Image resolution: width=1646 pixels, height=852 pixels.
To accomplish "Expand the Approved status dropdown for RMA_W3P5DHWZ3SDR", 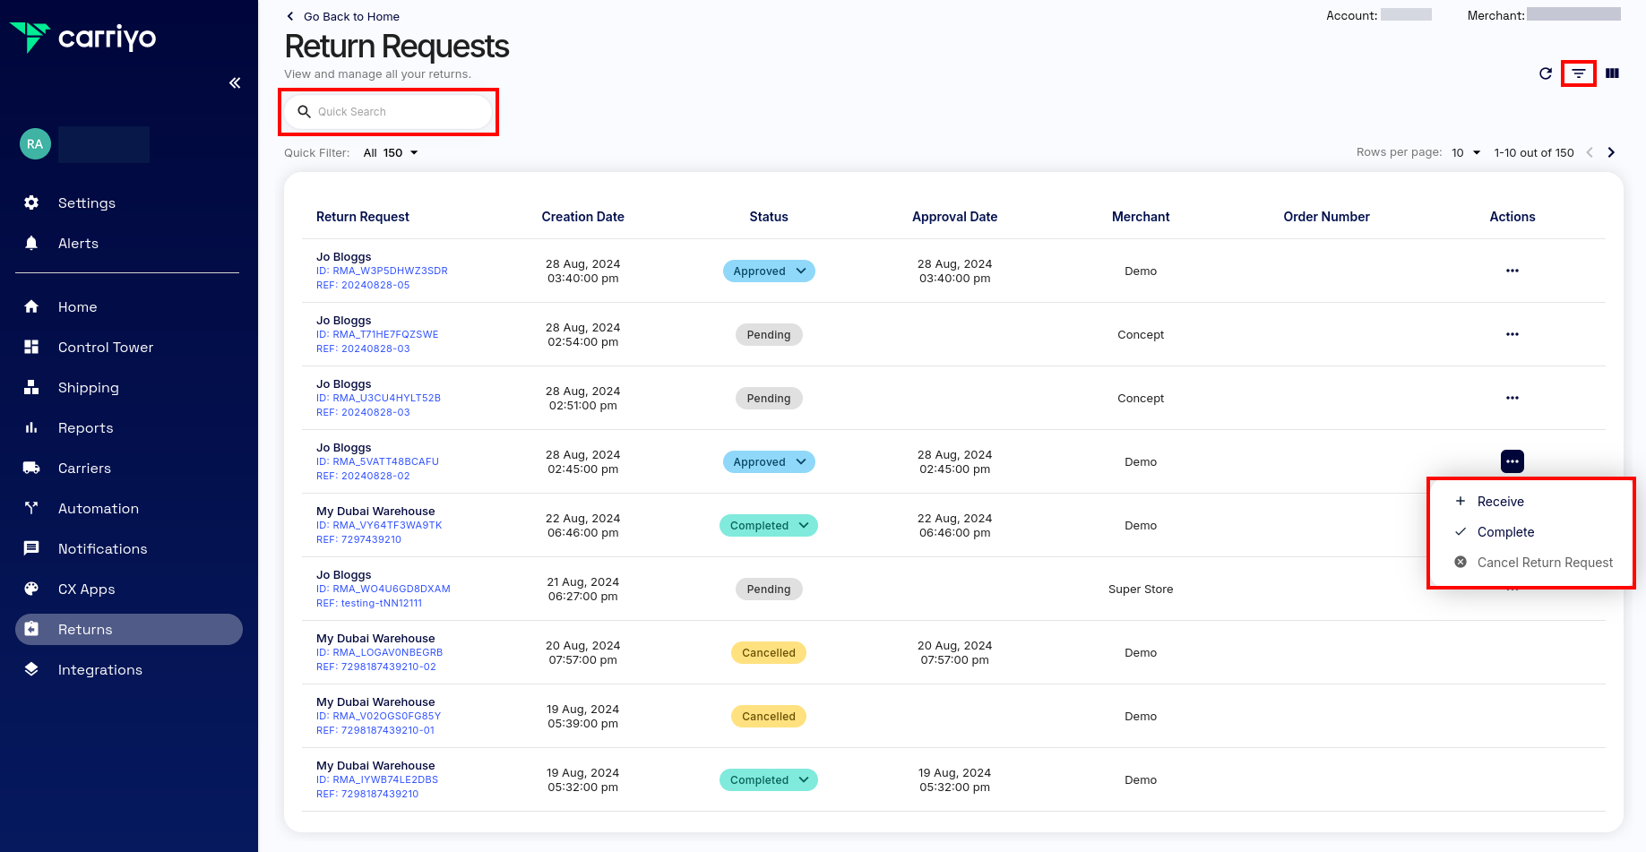I will pos(800,271).
